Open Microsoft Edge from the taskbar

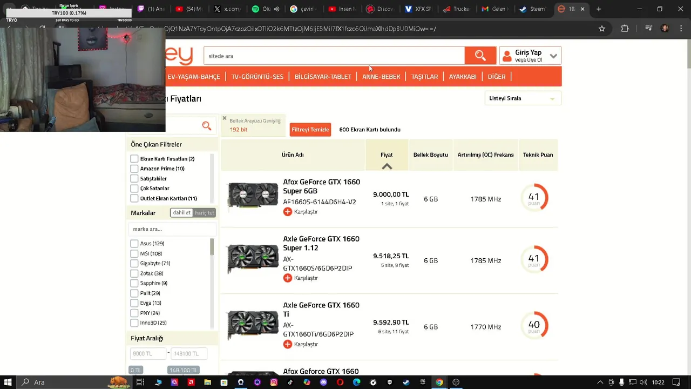click(356, 382)
